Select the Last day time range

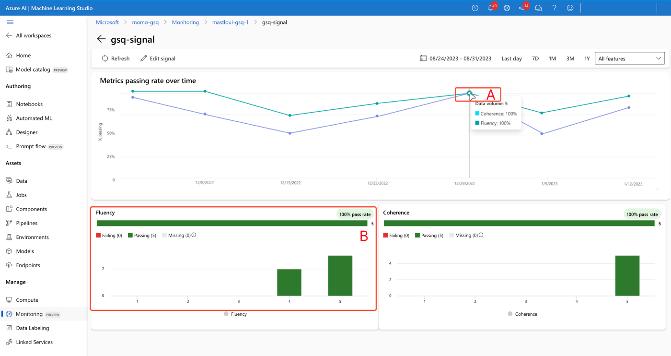coord(511,59)
